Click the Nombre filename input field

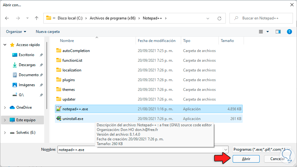point(140,149)
